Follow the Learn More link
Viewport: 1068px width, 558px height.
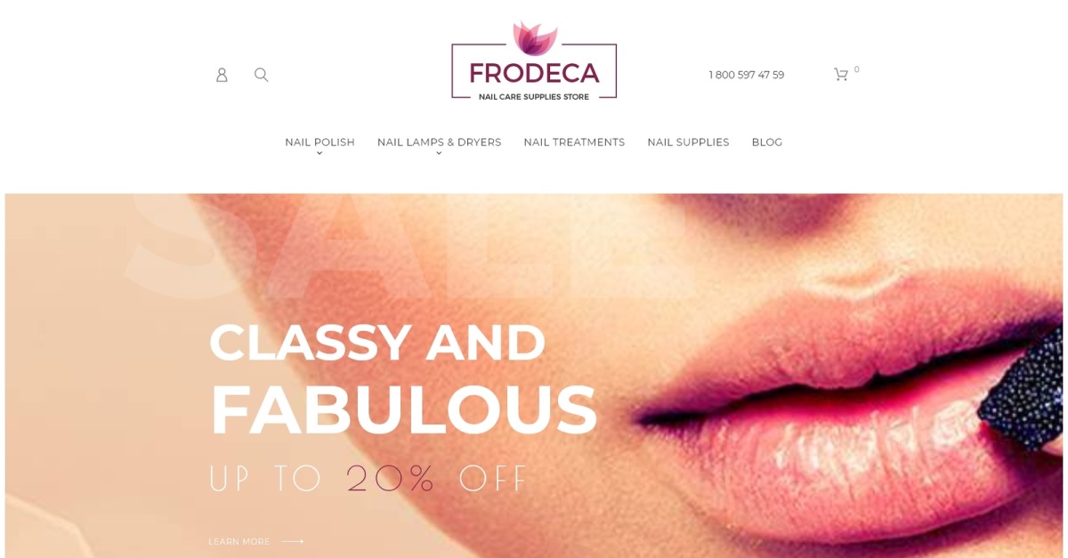239,541
